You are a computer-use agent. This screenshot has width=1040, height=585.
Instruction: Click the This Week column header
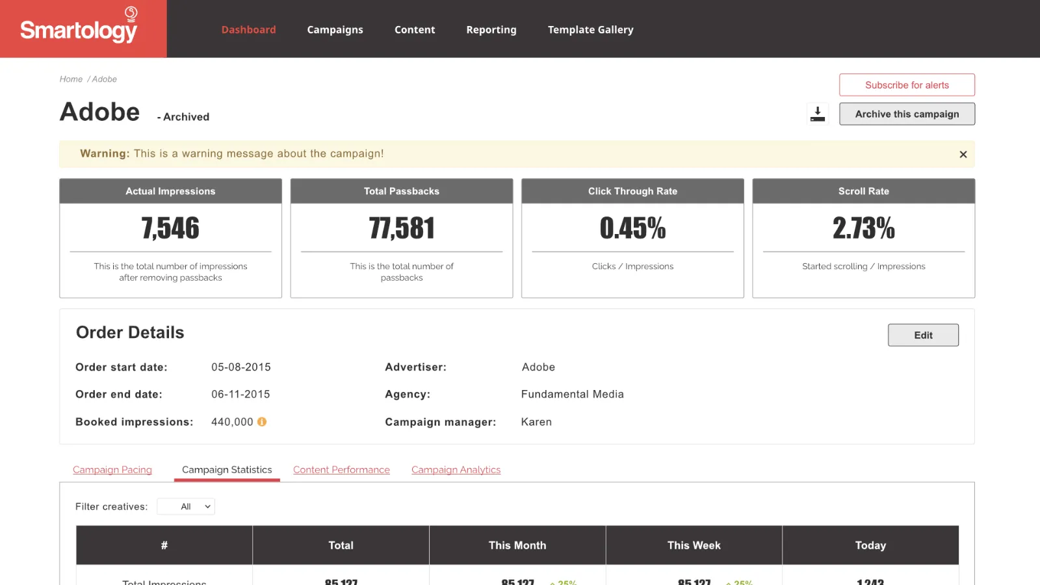[694, 545]
